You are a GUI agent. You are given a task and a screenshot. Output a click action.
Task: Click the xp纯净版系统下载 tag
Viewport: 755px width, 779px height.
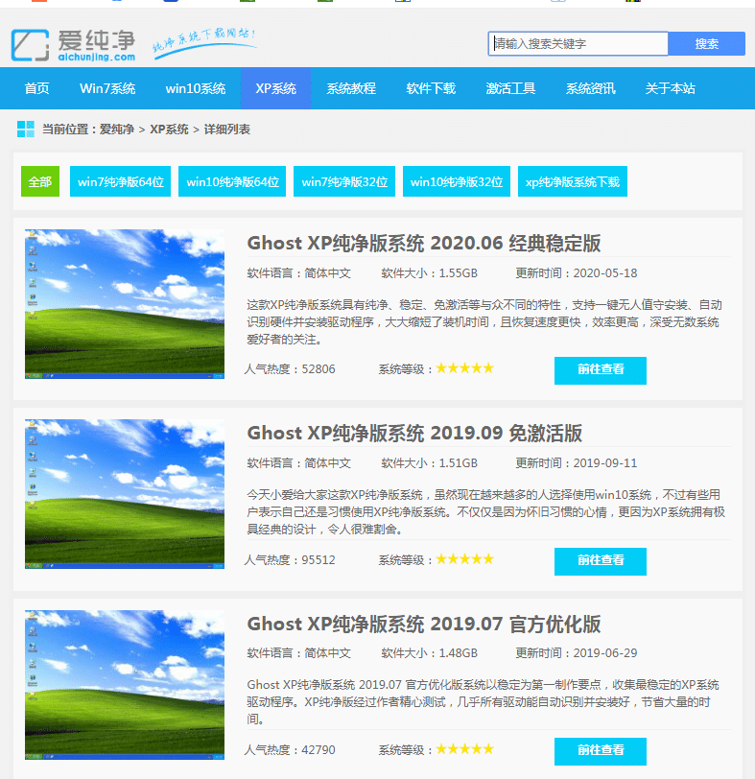tap(573, 181)
